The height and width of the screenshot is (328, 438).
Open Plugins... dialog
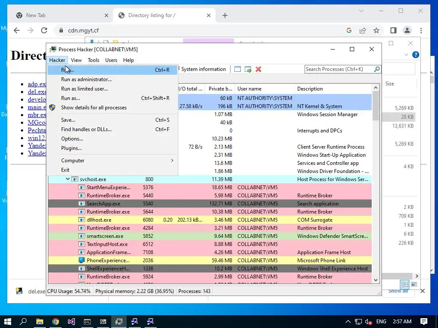pos(112,148)
